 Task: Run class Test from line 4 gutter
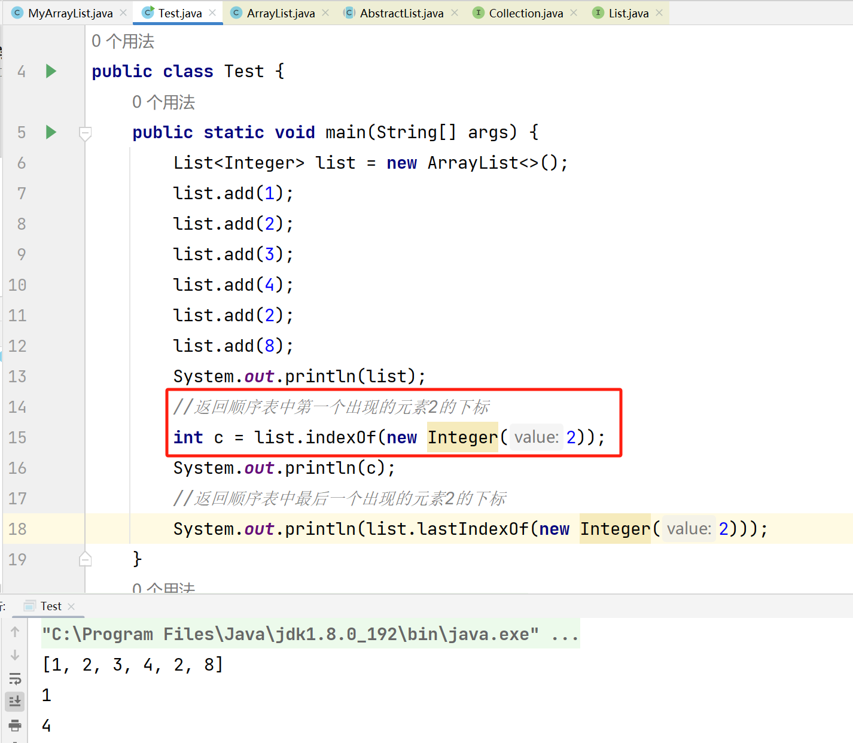pos(51,71)
